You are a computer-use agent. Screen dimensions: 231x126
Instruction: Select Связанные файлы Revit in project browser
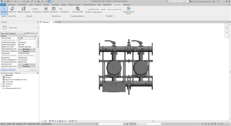(13, 88)
